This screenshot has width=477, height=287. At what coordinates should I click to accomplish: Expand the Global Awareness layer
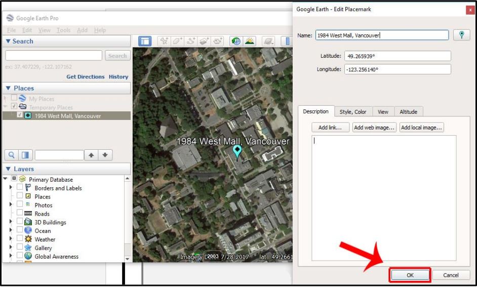coord(11,256)
